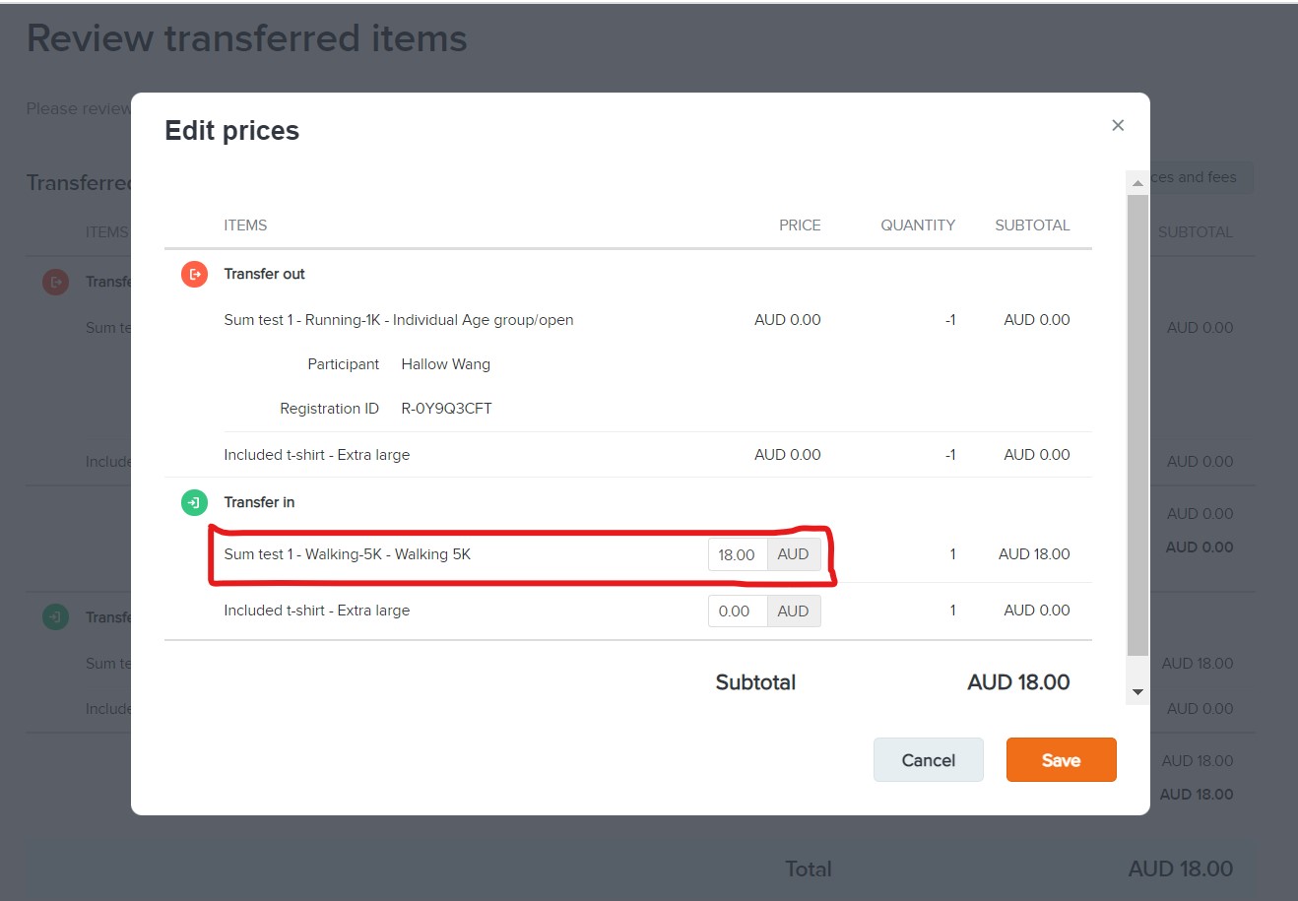The image size is (1298, 901).
Task: Close the Edit prices dialog
Action: click(1118, 125)
